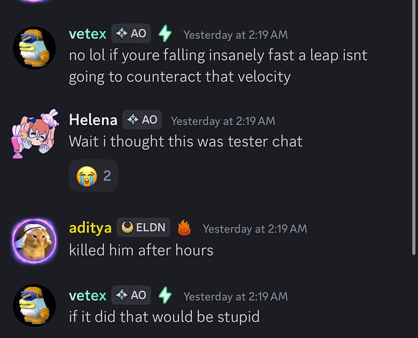Toggle the crying emoji reaction on Helena's message
Viewport: 418px width, 338px height.
coord(93,176)
